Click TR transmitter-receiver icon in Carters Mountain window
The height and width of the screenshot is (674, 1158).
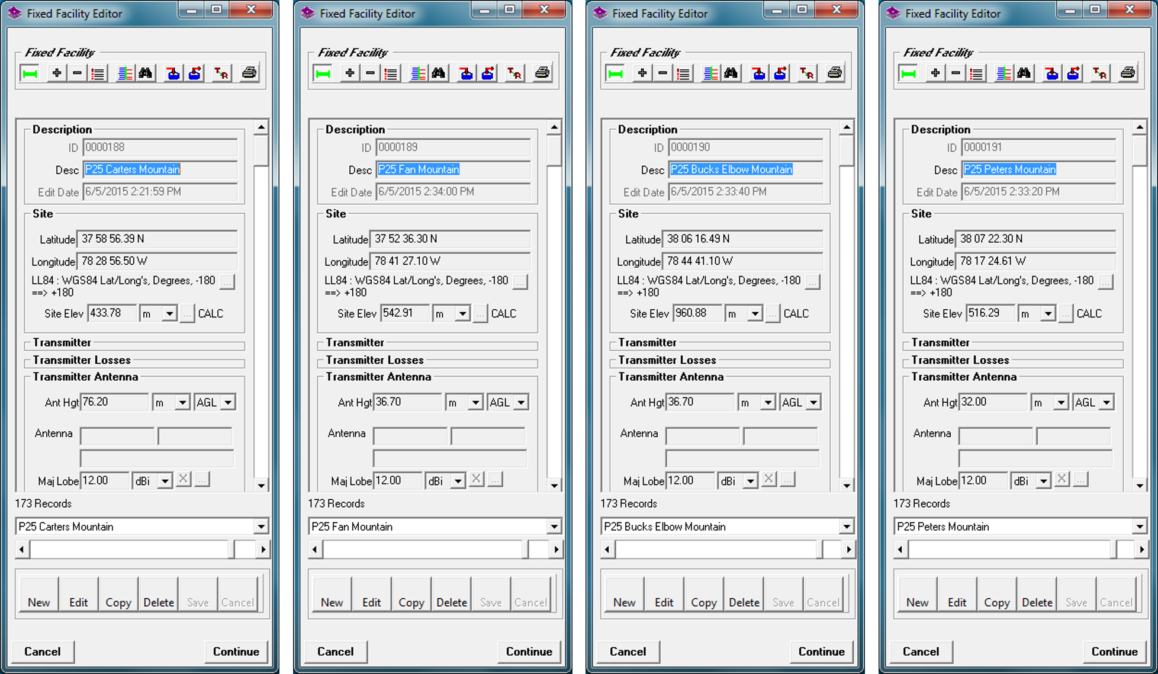[221, 73]
